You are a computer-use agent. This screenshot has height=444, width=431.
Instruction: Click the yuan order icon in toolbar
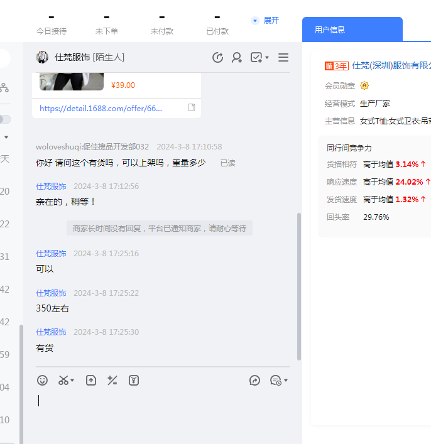click(133, 380)
